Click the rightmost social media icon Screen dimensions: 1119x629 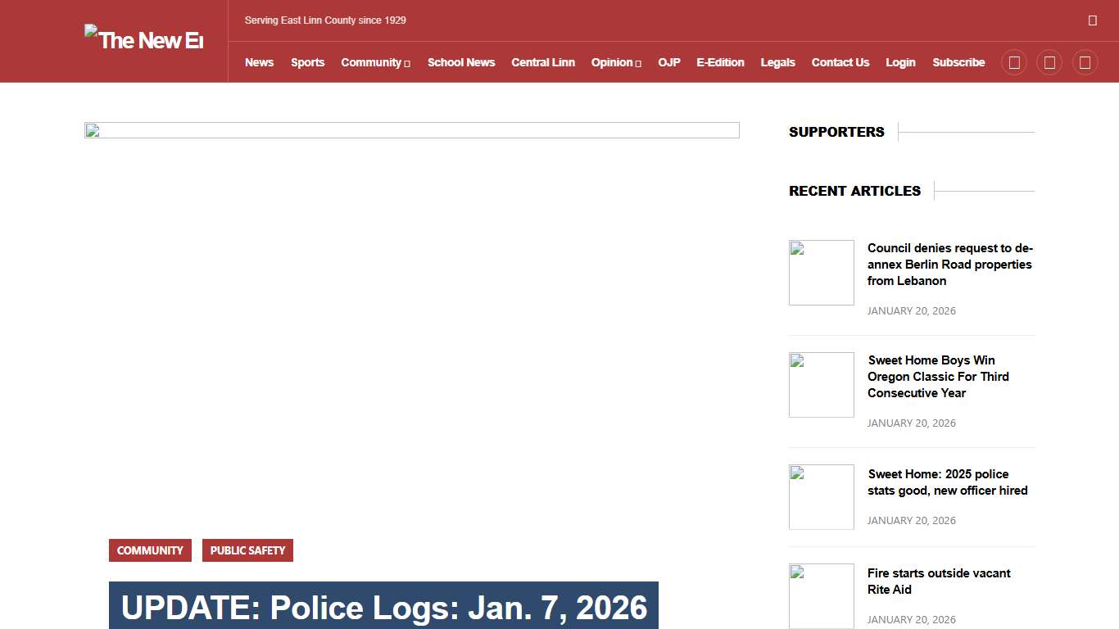coord(1085,62)
